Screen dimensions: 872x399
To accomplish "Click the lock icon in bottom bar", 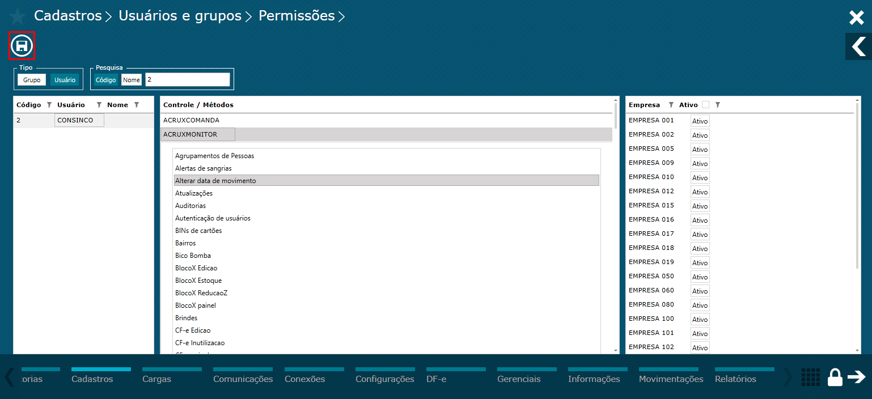I will (x=835, y=377).
